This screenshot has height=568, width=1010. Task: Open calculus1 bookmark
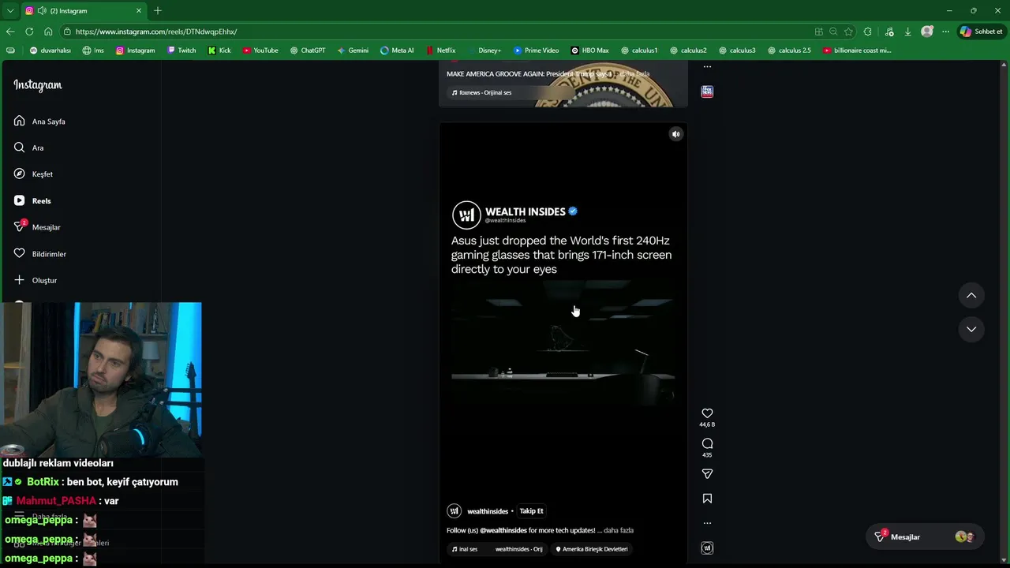(x=639, y=50)
